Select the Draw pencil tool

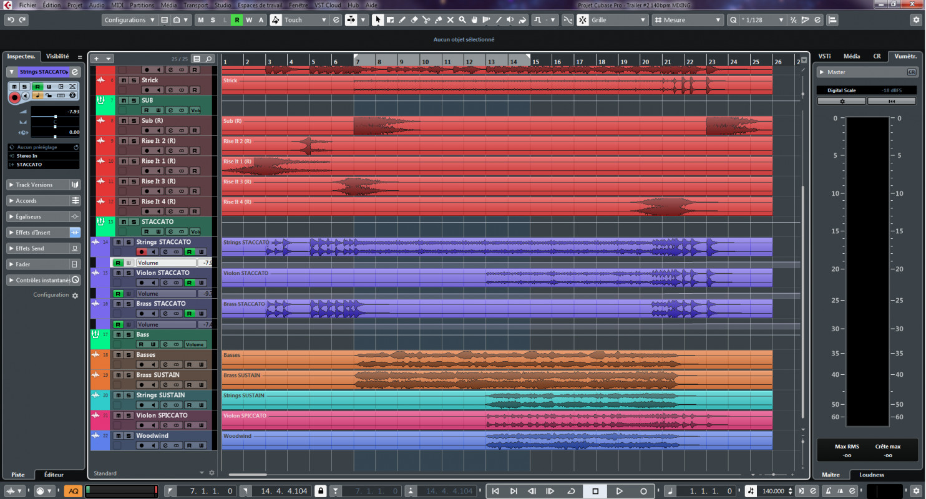tap(402, 20)
